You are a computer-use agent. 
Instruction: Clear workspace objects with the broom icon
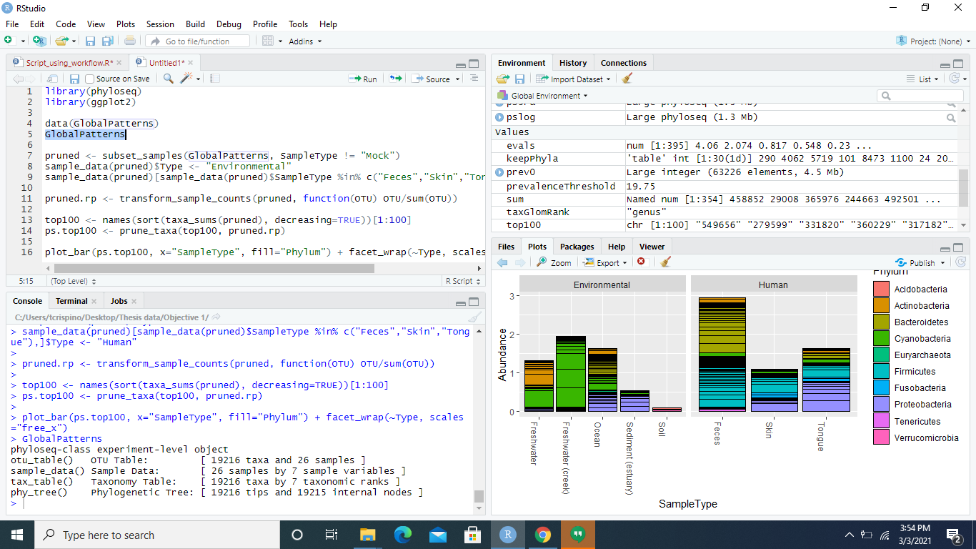click(625, 79)
